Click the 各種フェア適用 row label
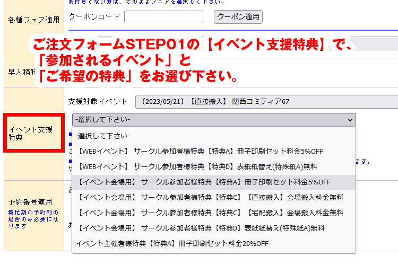The width and height of the screenshot is (398, 265). (x=34, y=20)
